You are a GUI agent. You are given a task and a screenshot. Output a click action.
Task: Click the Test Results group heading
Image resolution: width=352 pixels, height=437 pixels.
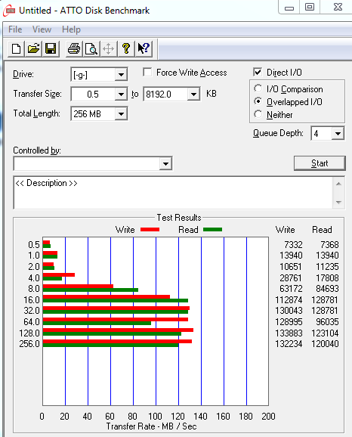[179, 218]
